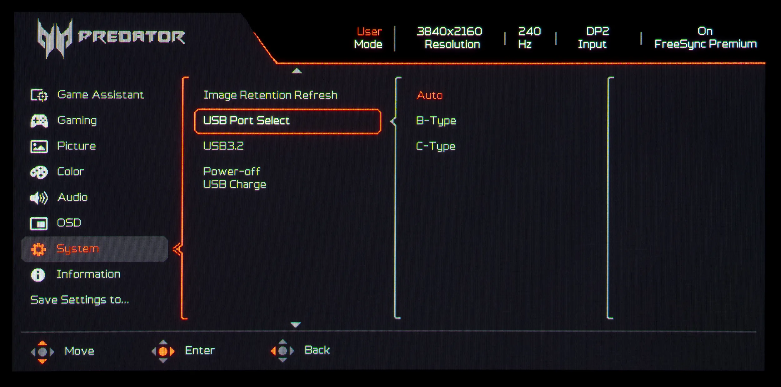Screen dimensions: 781x387
Task: Open the USB3.2 setting
Action: [223, 146]
